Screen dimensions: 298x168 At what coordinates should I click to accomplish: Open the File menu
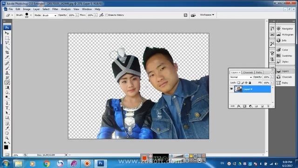pos(11,9)
